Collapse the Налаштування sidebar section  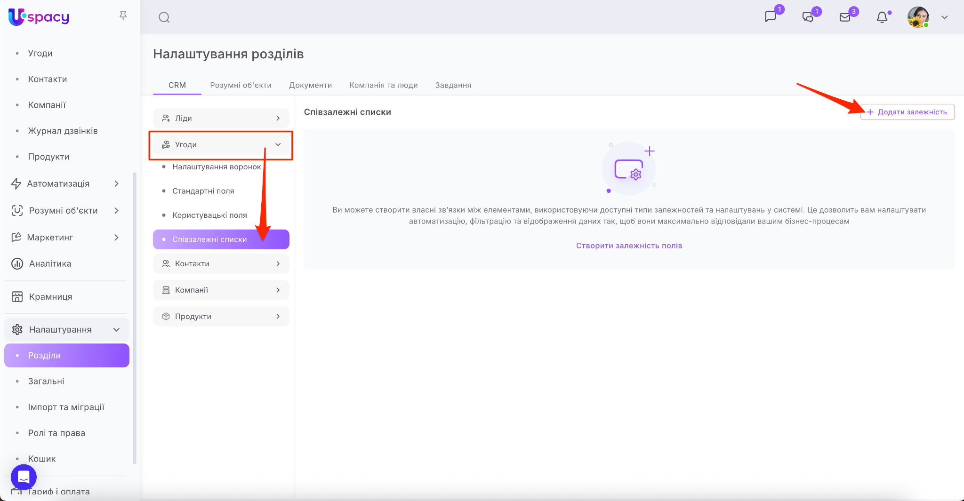pyautogui.click(x=116, y=330)
